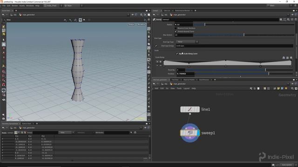Image resolution: width=298 pixels, height=167 pixels.
Task: Collapse the Scale Ramp point controls
Action: tap(157, 65)
